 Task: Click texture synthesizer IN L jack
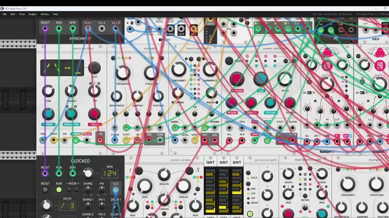[229, 140]
